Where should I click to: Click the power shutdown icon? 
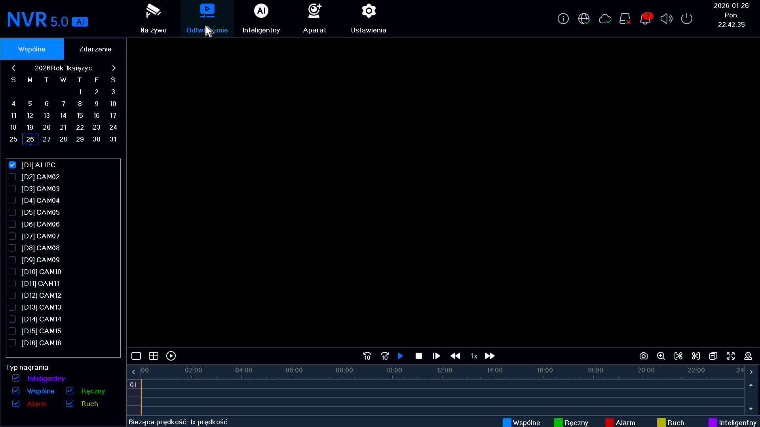[x=687, y=19]
